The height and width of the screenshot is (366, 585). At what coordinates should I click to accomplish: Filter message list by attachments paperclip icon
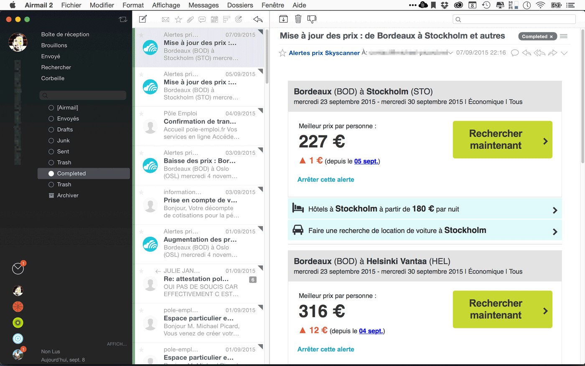pos(190,19)
